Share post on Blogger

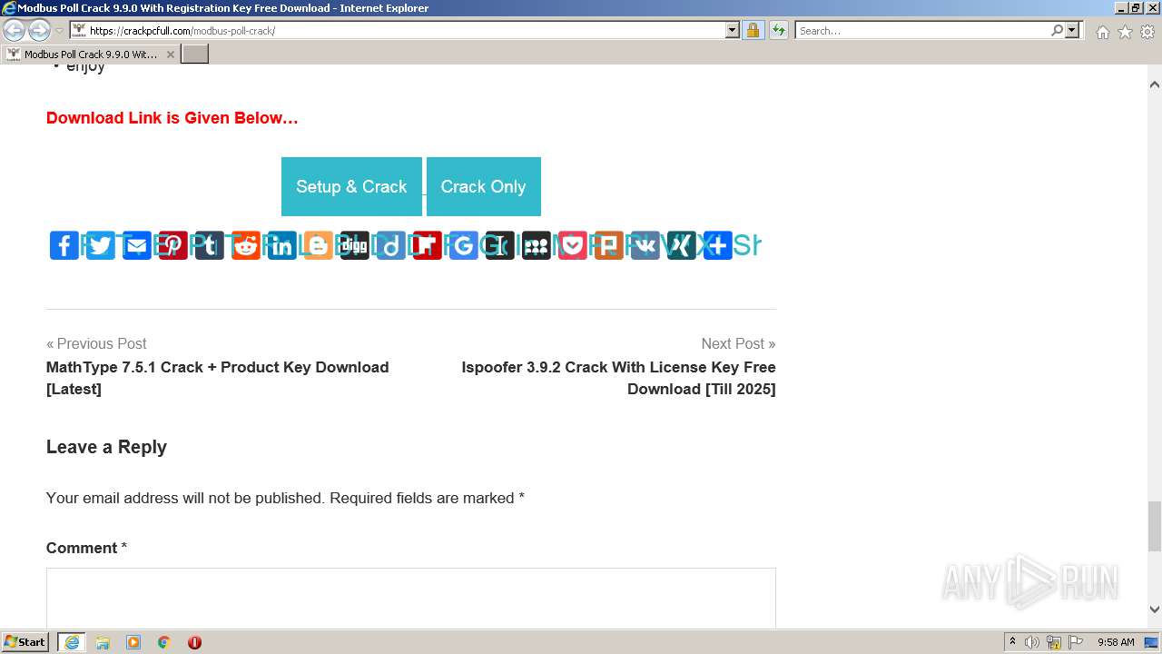(319, 245)
